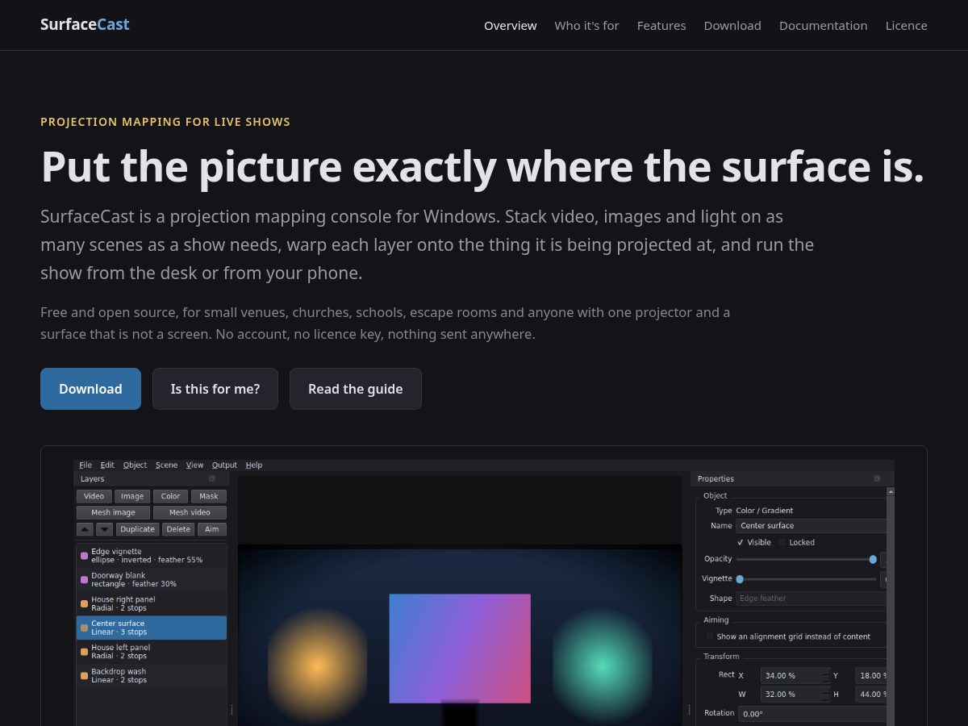This screenshot has width=968, height=726.
Task: Click the orange swatch of House right panel
Action: point(85,604)
